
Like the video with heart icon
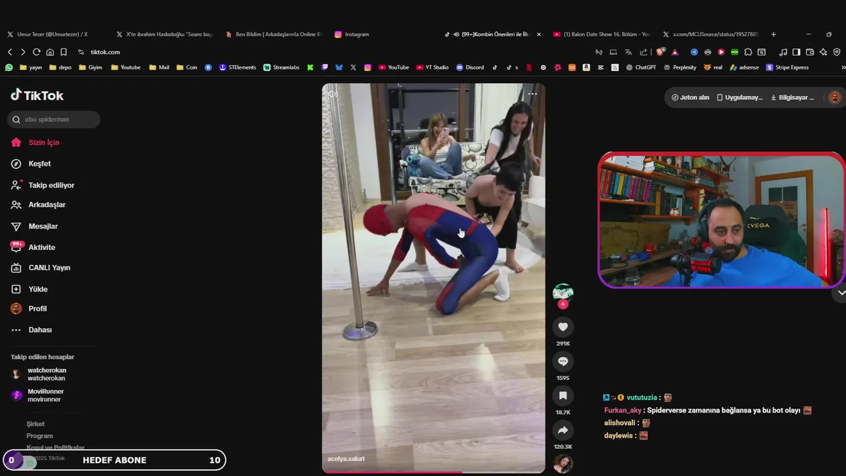click(563, 327)
